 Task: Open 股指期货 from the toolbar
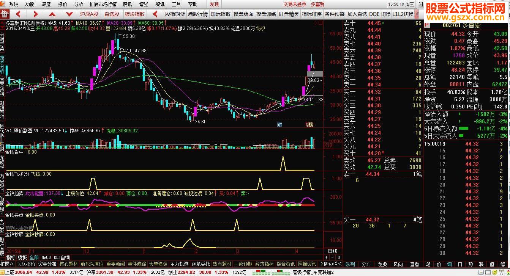[x=175, y=14]
